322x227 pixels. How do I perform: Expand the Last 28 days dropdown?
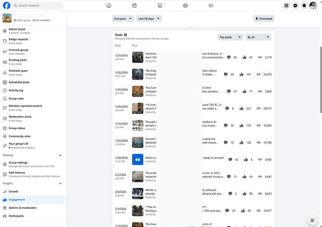[149, 19]
